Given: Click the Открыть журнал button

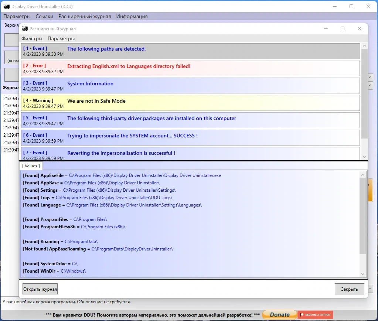Looking at the screenshot, I should [40, 289].
